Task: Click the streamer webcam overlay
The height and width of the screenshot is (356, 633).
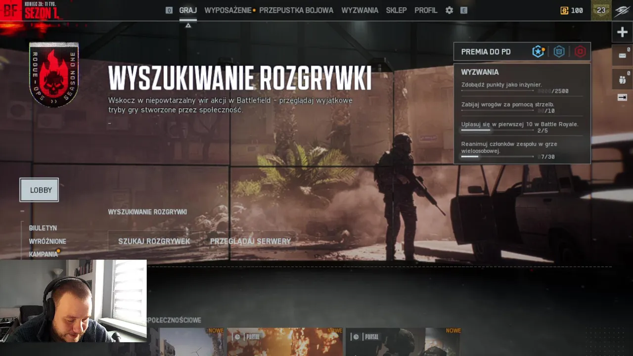Action: pyautogui.click(x=73, y=301)
